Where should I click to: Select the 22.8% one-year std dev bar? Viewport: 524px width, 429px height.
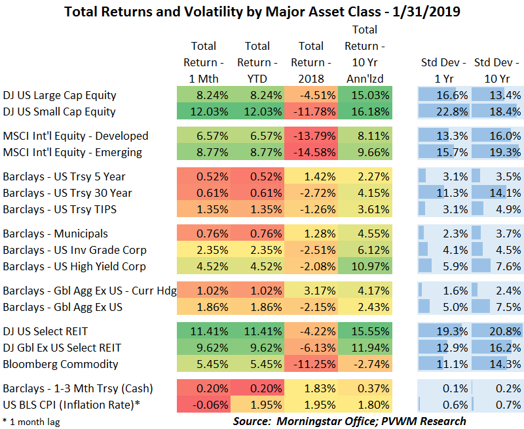coord(443,112)
